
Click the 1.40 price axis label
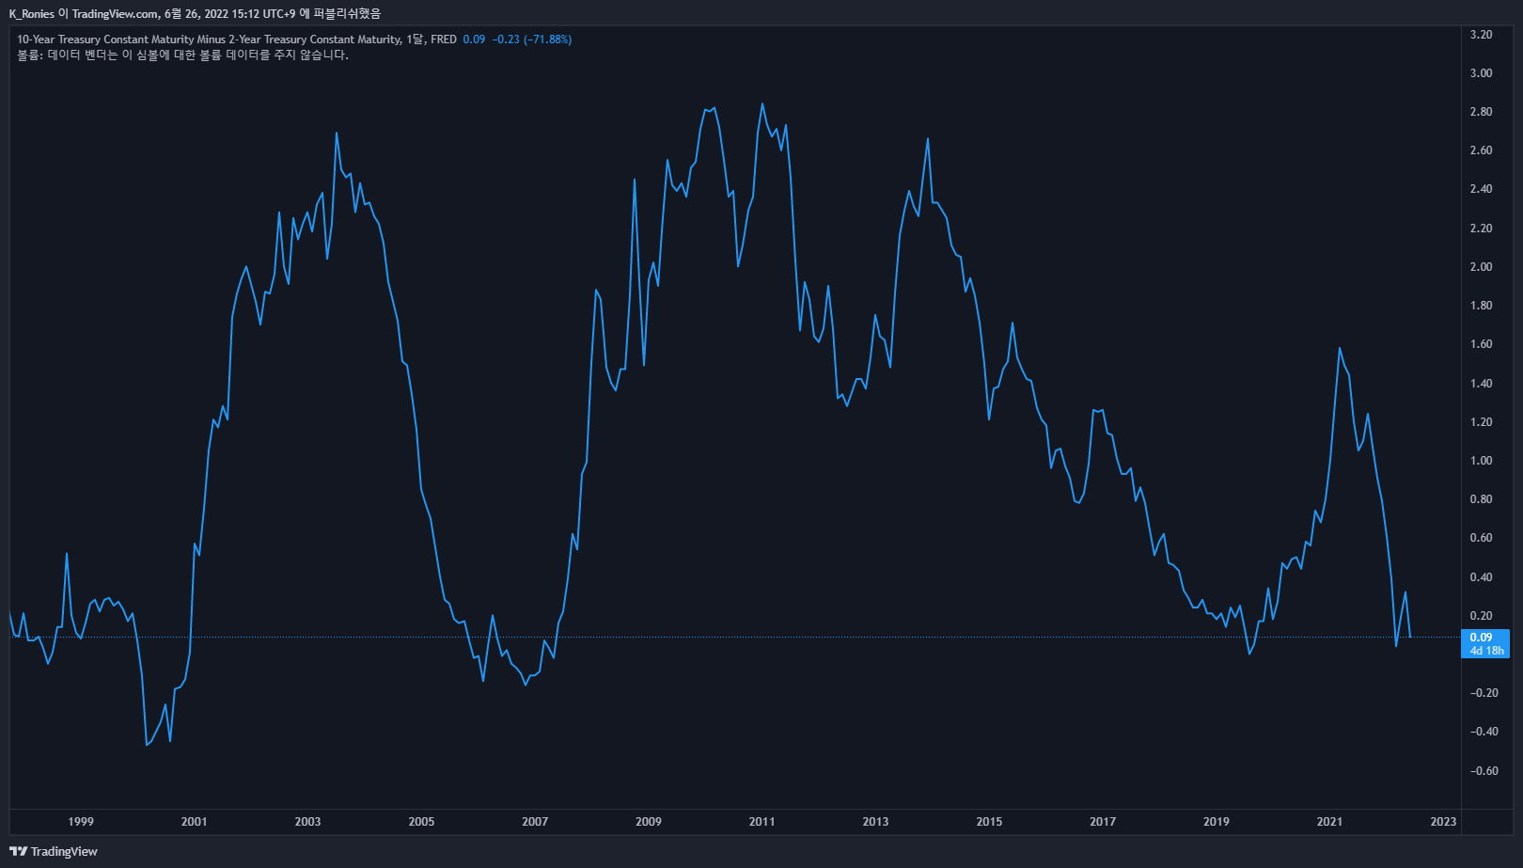pyautogui.click(x=1481, y=384)
